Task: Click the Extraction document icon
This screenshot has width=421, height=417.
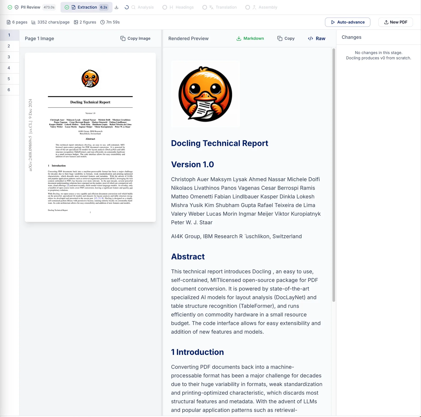Action: [x=73, y=7]
